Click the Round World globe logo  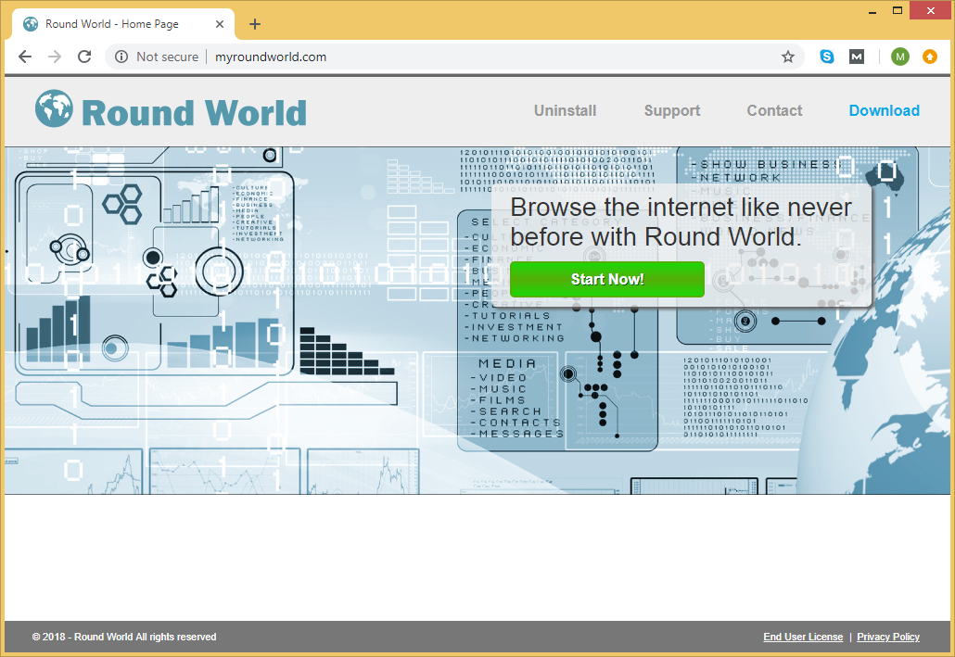click(54, 109)
